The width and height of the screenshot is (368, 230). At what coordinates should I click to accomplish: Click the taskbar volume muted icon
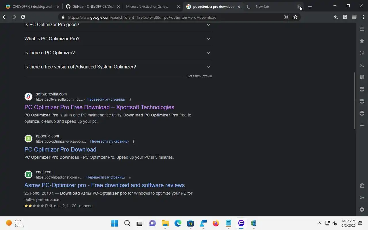pyautogui.click(x=335, y=223)
